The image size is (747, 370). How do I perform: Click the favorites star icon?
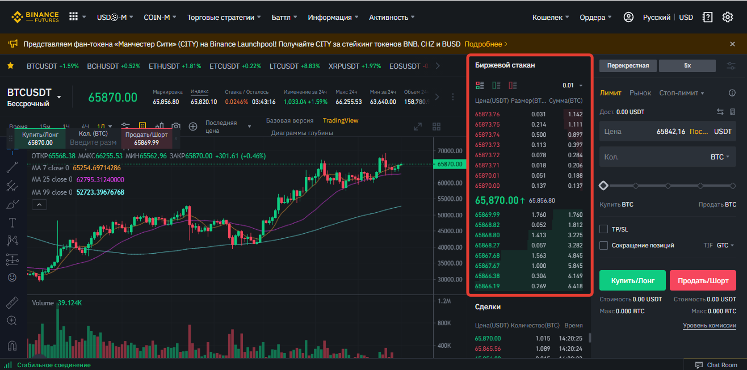[10, 66]
